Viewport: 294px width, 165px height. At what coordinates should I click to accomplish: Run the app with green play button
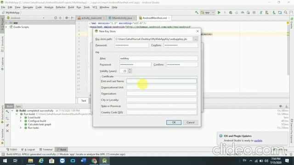pos(219,12)
